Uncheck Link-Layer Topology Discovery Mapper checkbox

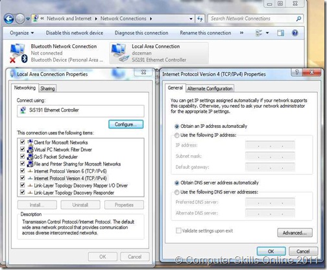[x=22, y=185]
